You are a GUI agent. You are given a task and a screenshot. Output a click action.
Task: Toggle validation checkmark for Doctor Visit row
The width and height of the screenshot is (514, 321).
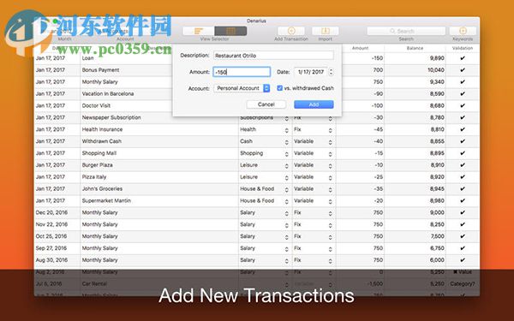click(463, 105)
